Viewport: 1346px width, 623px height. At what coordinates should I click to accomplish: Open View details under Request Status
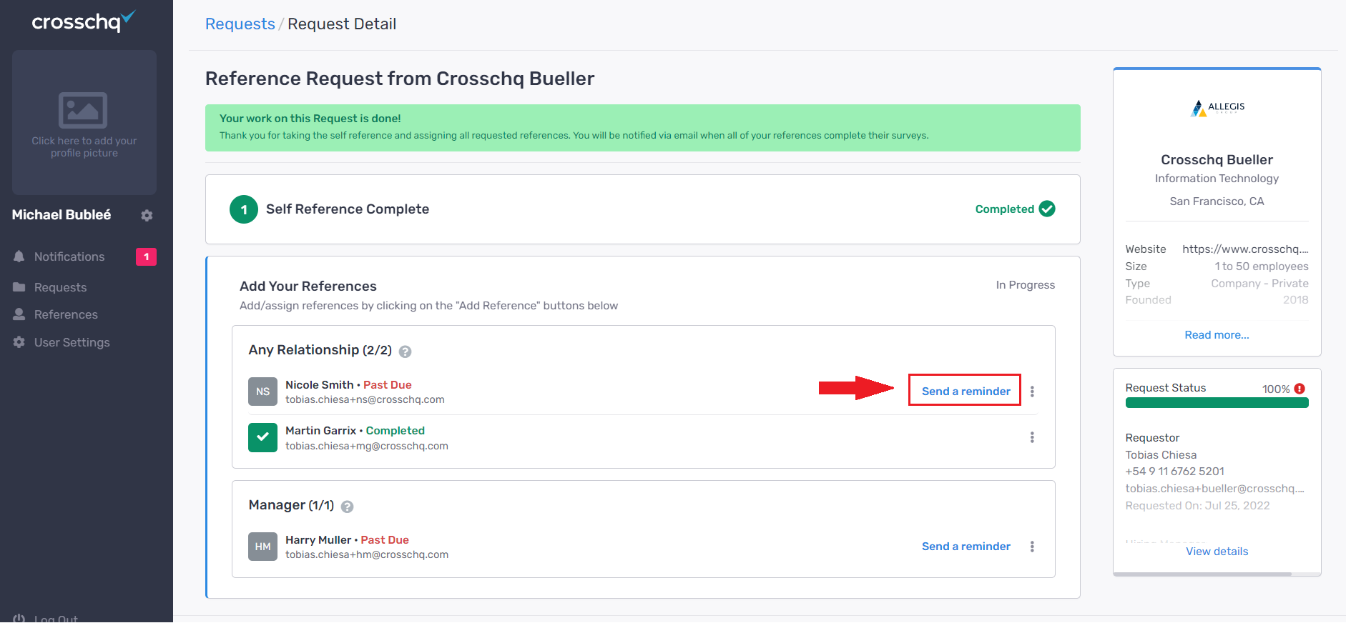point(1217,552)
